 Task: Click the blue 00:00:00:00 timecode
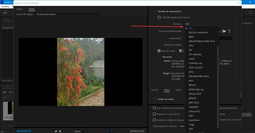(24, 131)
